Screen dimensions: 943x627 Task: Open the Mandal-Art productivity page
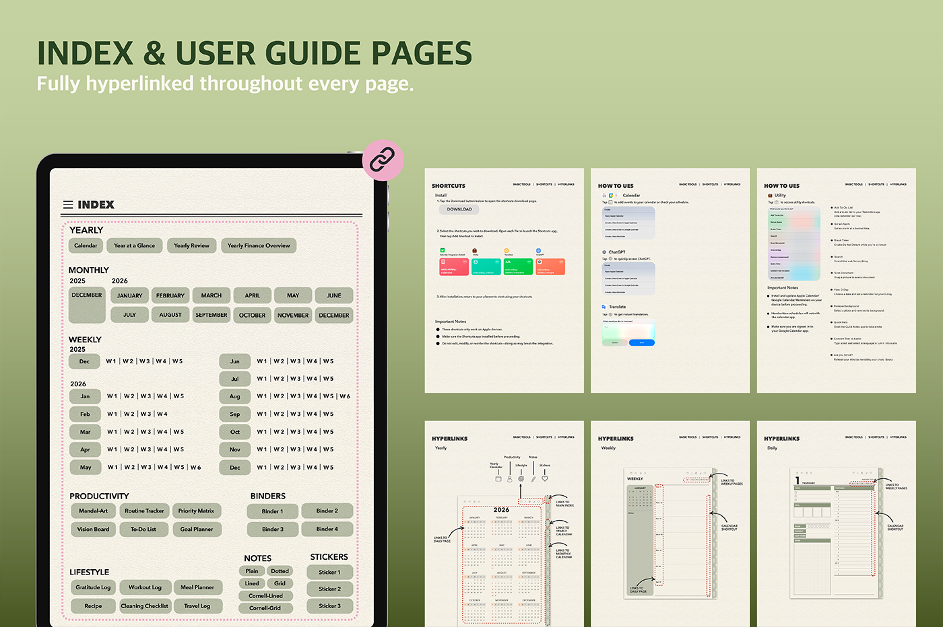pyautogui.click(x=93, y=511)
